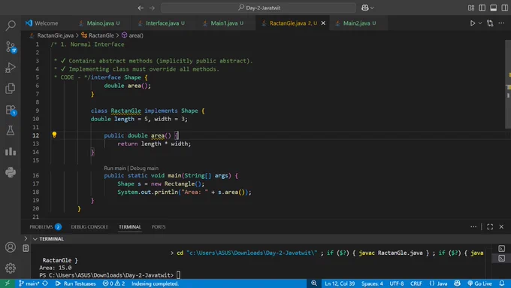Toggle the bottom panel layout button
The image size is (511, 288).
[494, 8]
